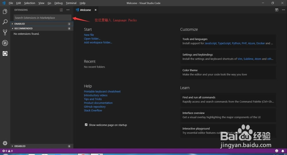Click the Sublime keybindings link
Viewport: 287px width, 155px height.
tap(248, 59)
